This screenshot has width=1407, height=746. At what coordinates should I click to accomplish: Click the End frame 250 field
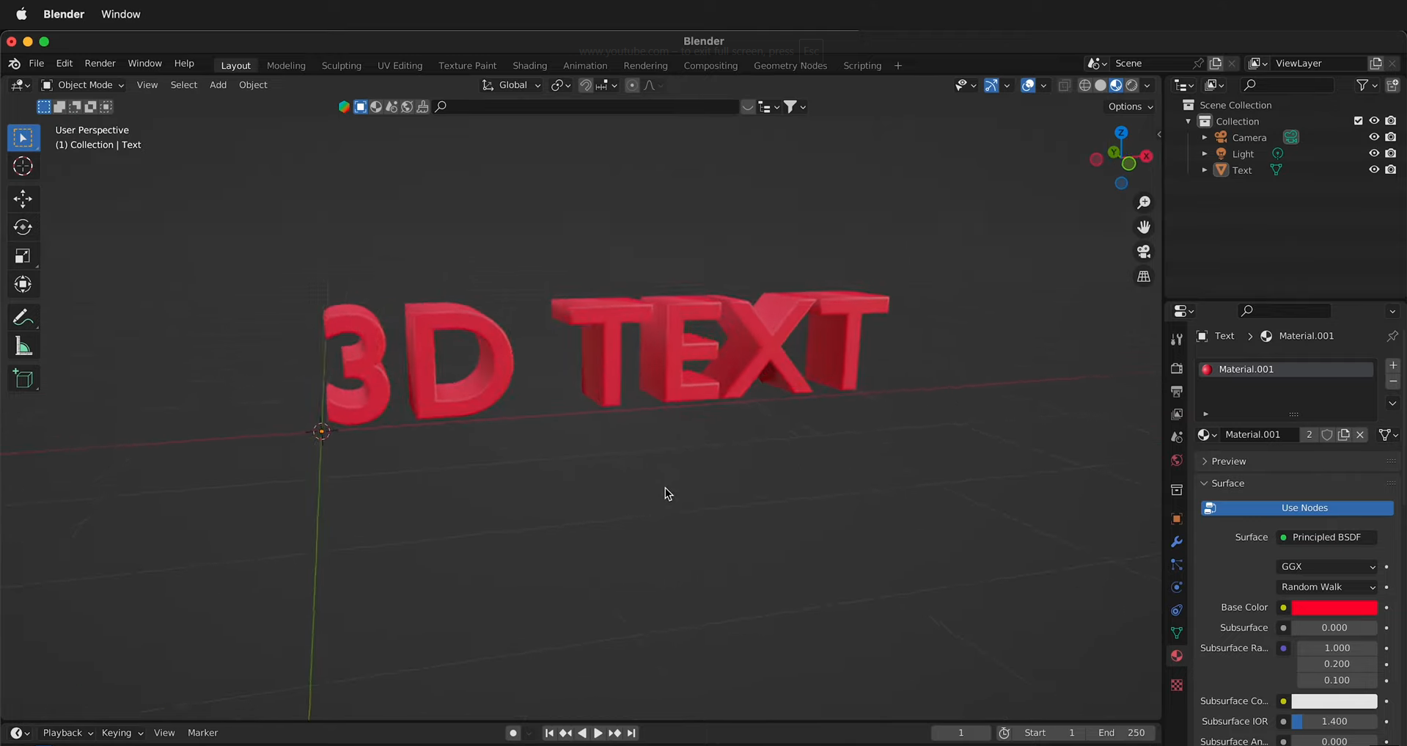1122,733
